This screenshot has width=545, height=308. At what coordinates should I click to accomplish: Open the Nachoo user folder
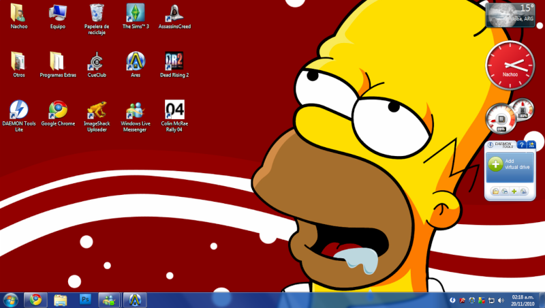[19, 16]
